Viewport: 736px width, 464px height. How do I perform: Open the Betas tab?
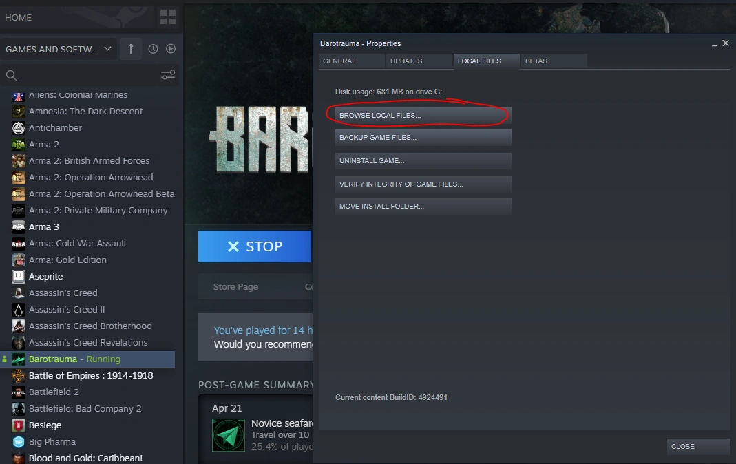(554, 61)
